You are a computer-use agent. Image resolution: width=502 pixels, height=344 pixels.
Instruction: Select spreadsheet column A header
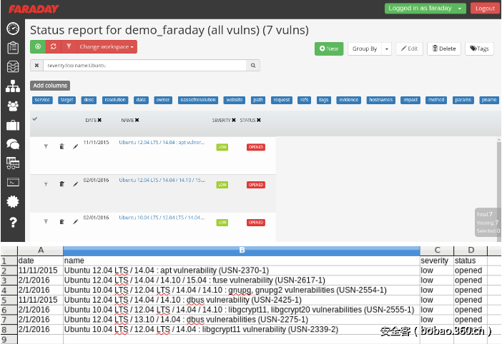[x=41, y=251]
